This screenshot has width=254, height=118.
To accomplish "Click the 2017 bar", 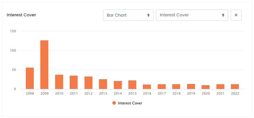I will point(162,87).
